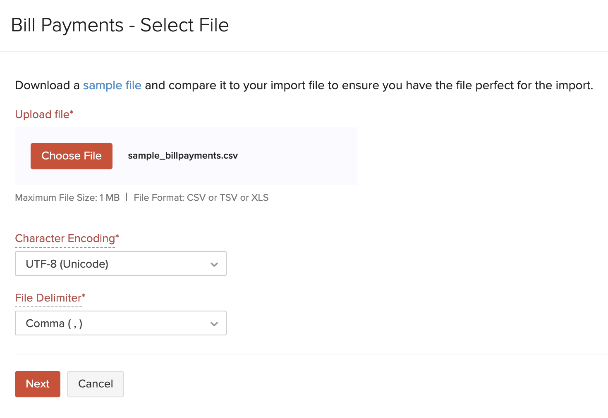The image size is (608, 418).
Task: Open the Character Encoding dropdown
Action: (121, 264)
